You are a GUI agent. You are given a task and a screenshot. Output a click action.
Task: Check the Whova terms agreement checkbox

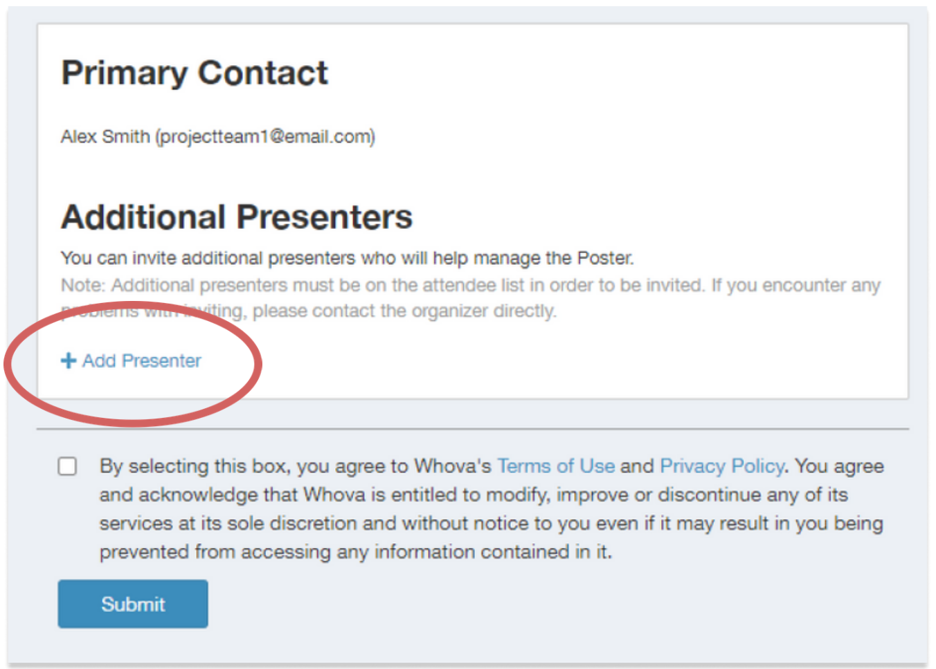pyautogui.click(x=68, y=466)
